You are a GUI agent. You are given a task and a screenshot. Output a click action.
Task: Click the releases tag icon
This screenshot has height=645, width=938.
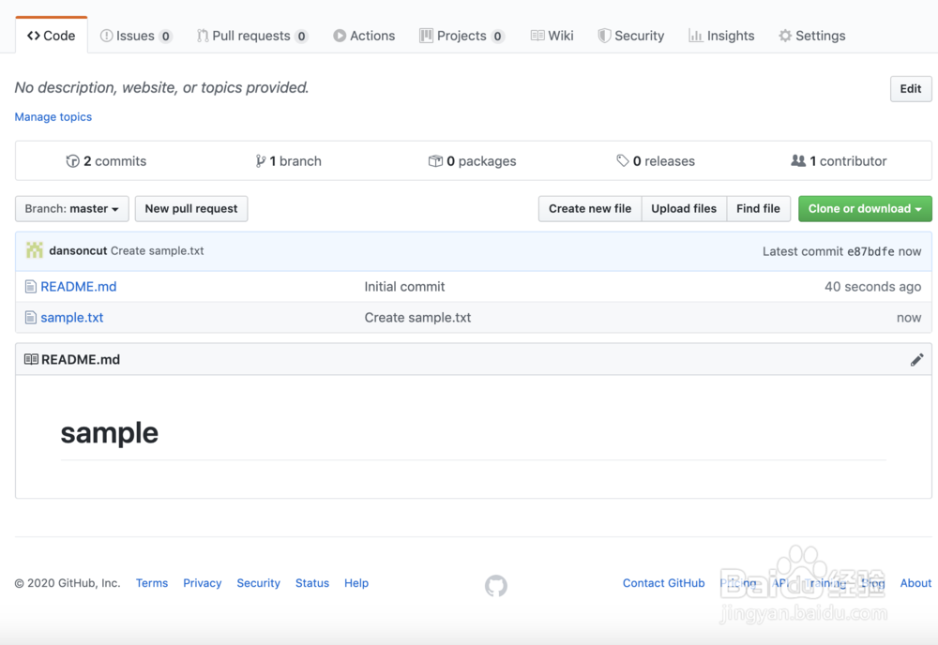tap(623, 161)
